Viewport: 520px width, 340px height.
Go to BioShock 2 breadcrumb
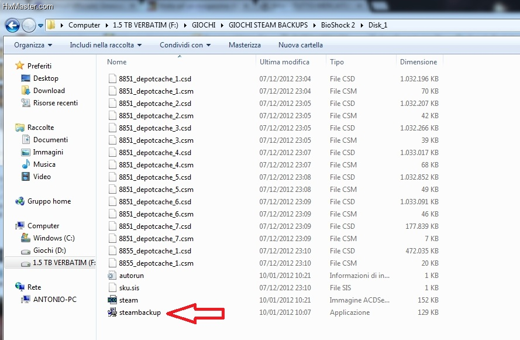click(x=338, y=25)
